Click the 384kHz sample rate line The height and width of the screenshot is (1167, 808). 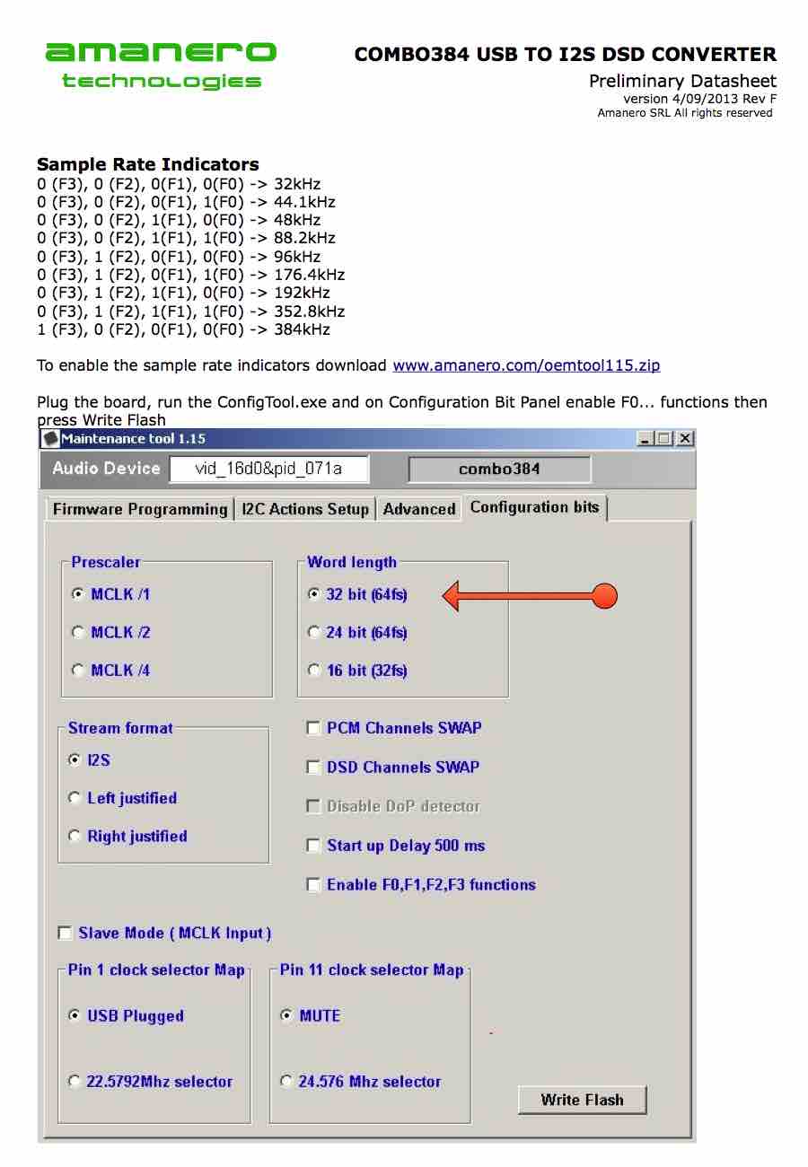pyautogui.click(x=184, y=329)
